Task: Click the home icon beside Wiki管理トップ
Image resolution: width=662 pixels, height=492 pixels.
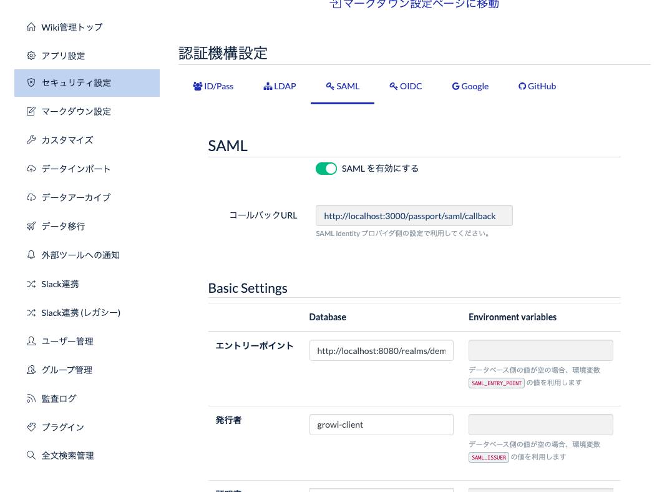Action: tap(31, 27)
